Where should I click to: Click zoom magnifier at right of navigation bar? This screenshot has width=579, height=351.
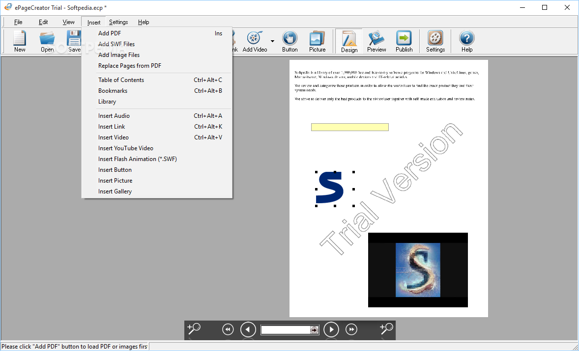point(386,328)
